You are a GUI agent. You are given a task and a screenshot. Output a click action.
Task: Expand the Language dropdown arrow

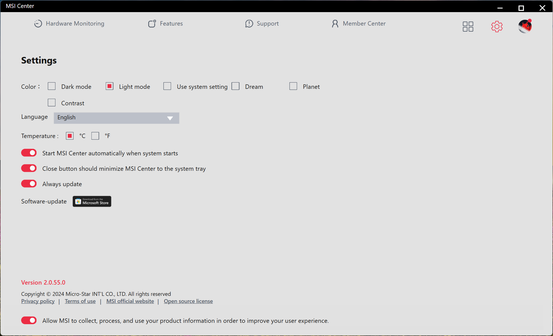pyautogui.click(x=170, y=118)
